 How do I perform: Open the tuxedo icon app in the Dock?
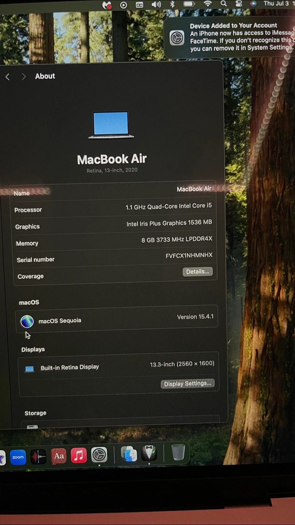[x=149, y=453]
